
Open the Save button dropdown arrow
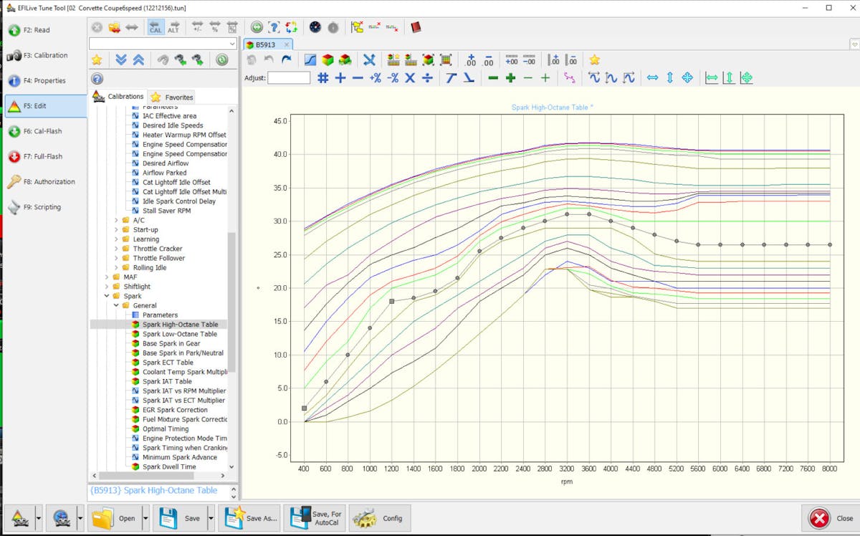pyautogui.click(x=211, y=518)
